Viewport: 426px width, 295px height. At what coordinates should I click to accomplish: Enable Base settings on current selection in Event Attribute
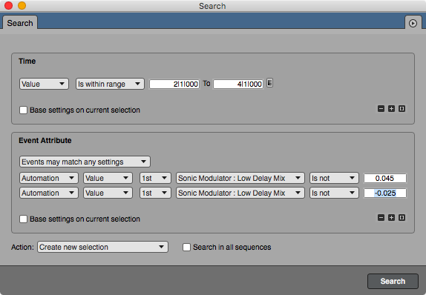click(23, 219)
